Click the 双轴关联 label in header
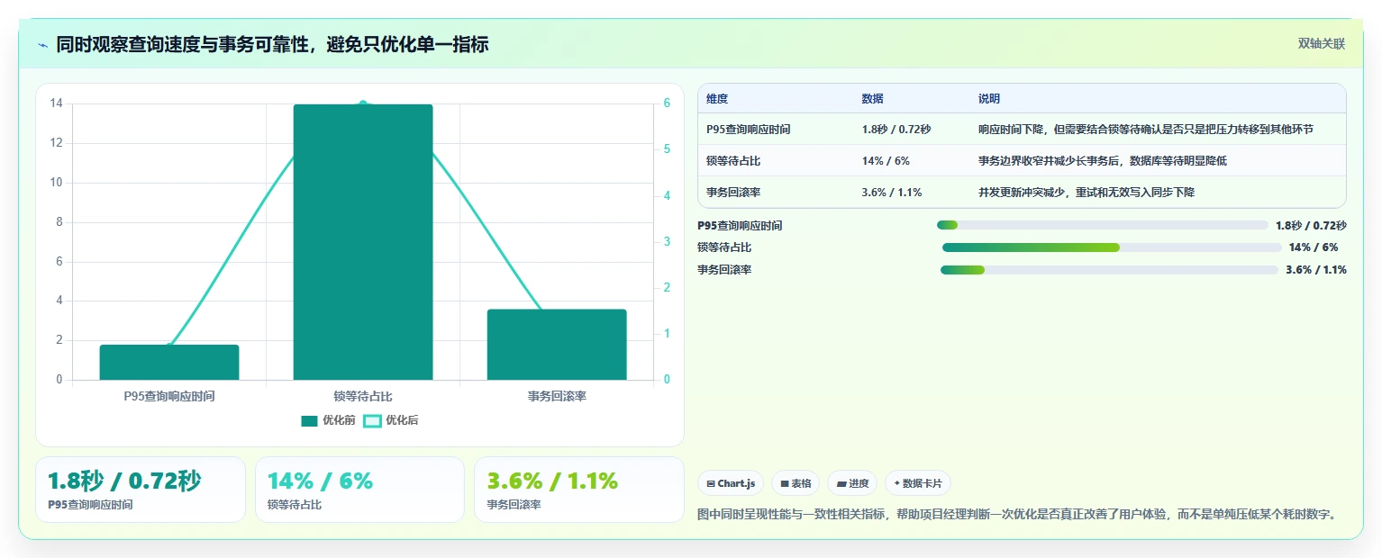Image resolution: width=1382 pixels, height=558 pixels. 1321,44
